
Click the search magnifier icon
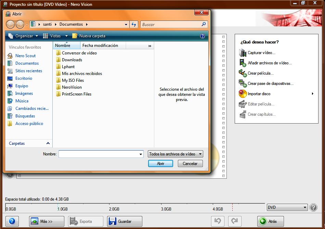pos(204,24)
